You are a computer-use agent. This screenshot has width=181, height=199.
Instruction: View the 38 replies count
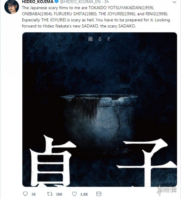(x=33, y=194)
